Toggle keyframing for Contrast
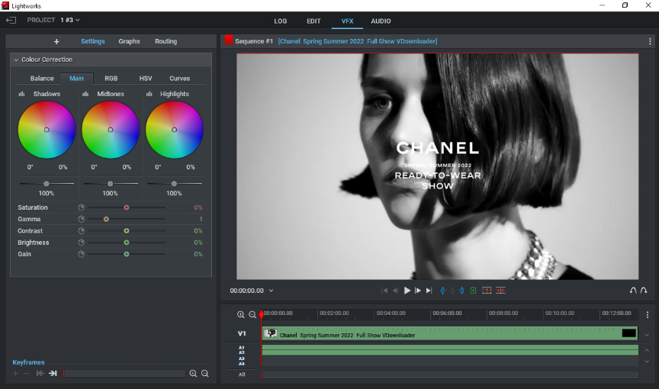The image size is (659, 389). click(81, 230)
